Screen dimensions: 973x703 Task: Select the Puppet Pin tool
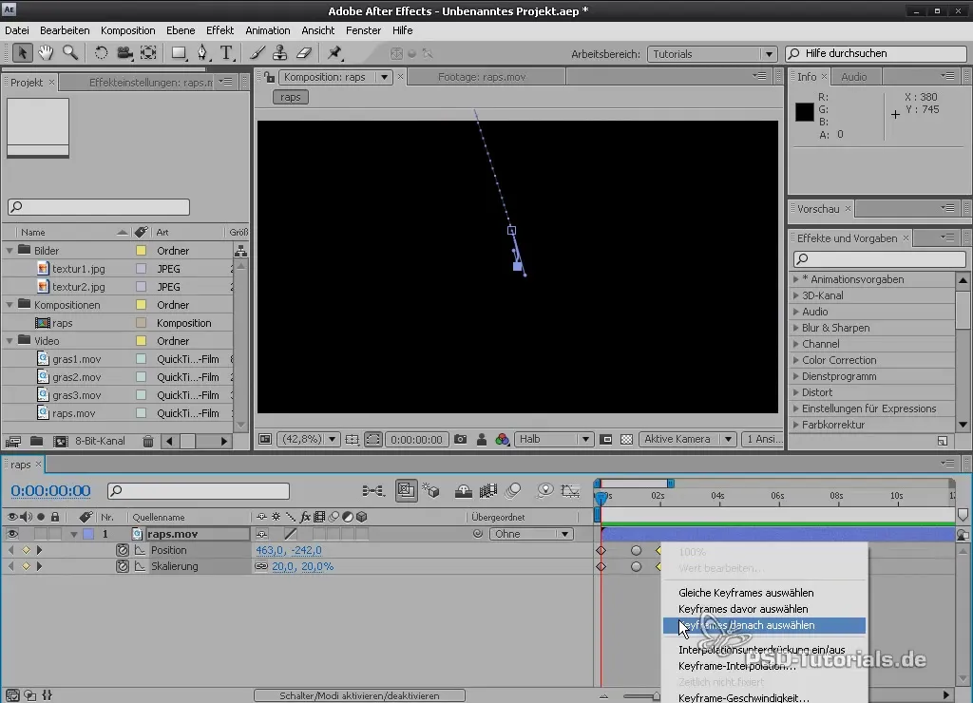[334, 53]
